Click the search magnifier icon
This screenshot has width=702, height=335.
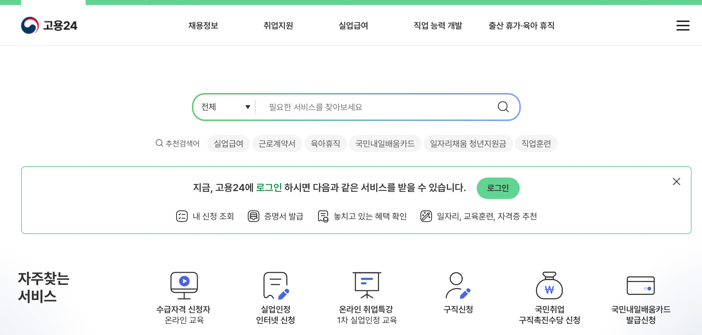(503, 107)
